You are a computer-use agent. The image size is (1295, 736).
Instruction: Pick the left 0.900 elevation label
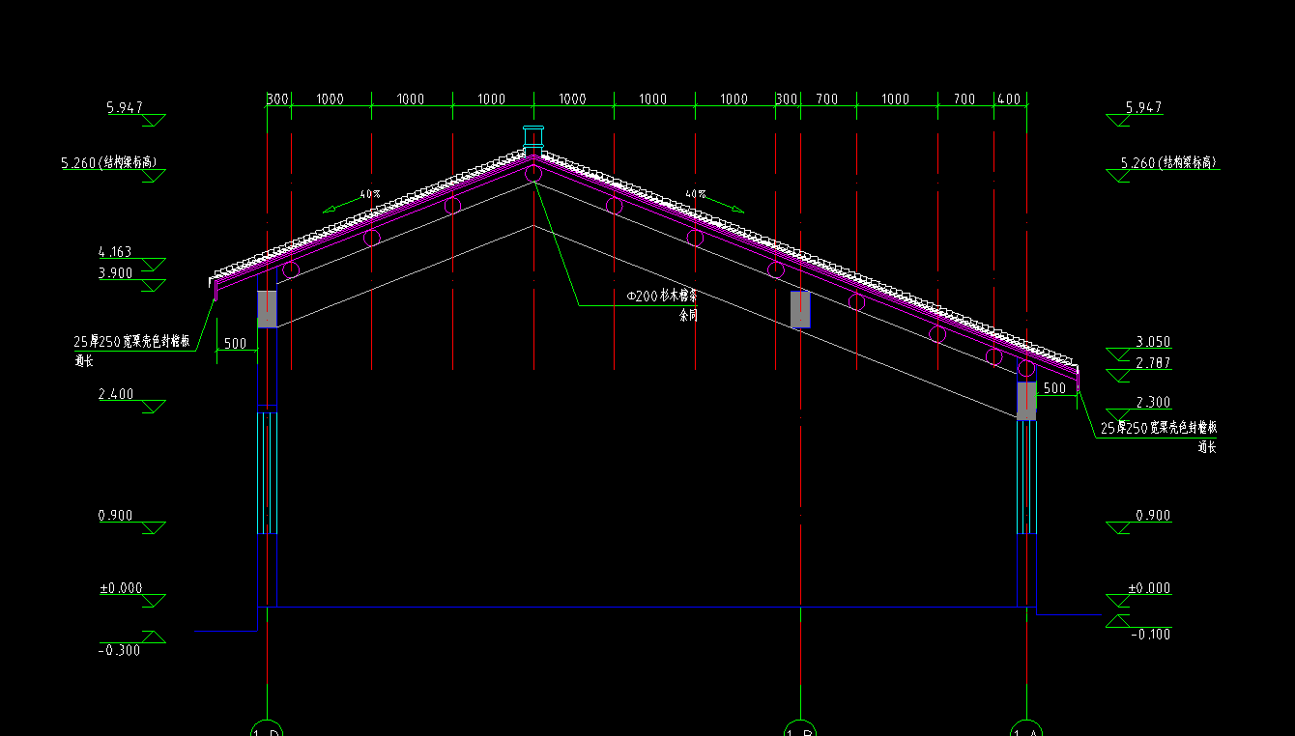click(115, 516)
